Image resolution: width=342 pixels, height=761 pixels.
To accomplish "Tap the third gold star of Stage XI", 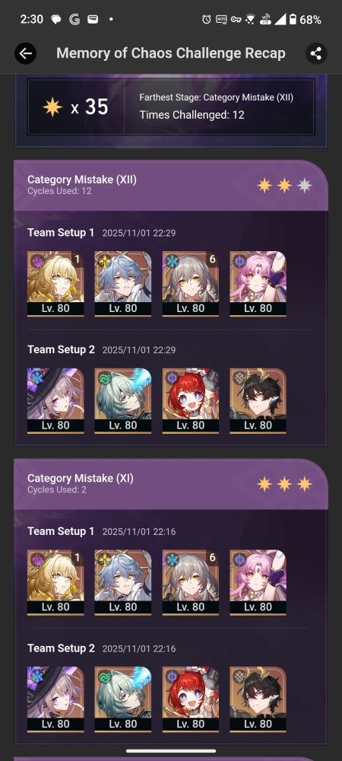I will (x=304, y=484).
